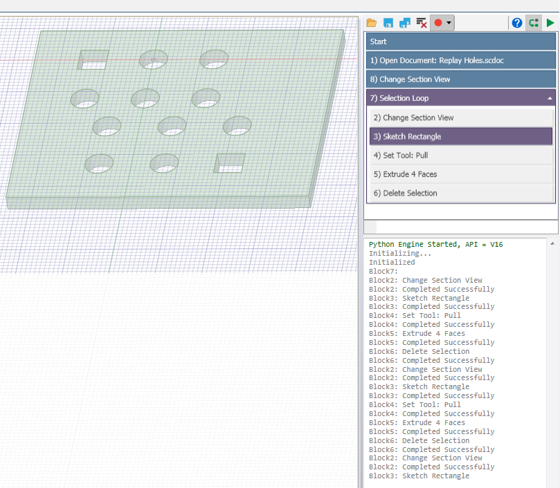Viewport: 560px width, 488px height.
Task: Select sub-block 6) Delete Selection
Action: point(461,194)
